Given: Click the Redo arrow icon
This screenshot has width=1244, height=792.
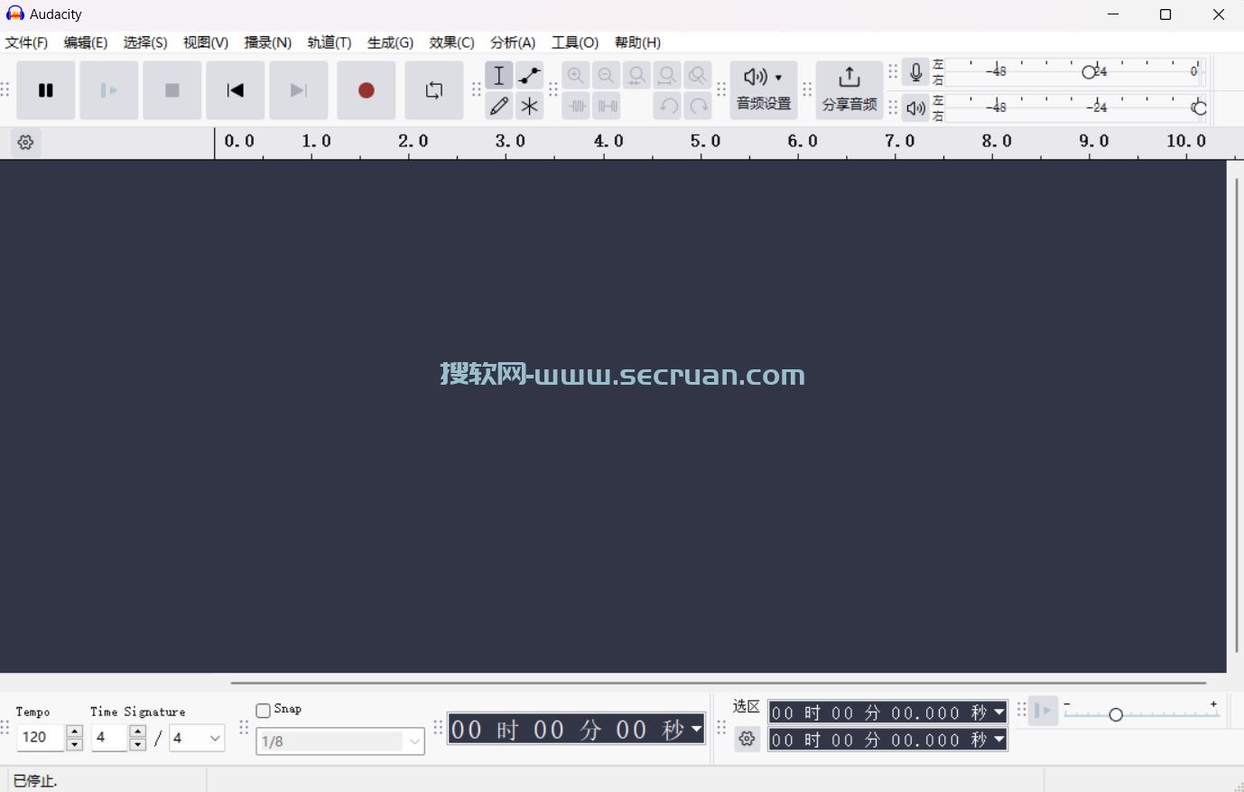Looking at the screenshot, I should 698,107.
